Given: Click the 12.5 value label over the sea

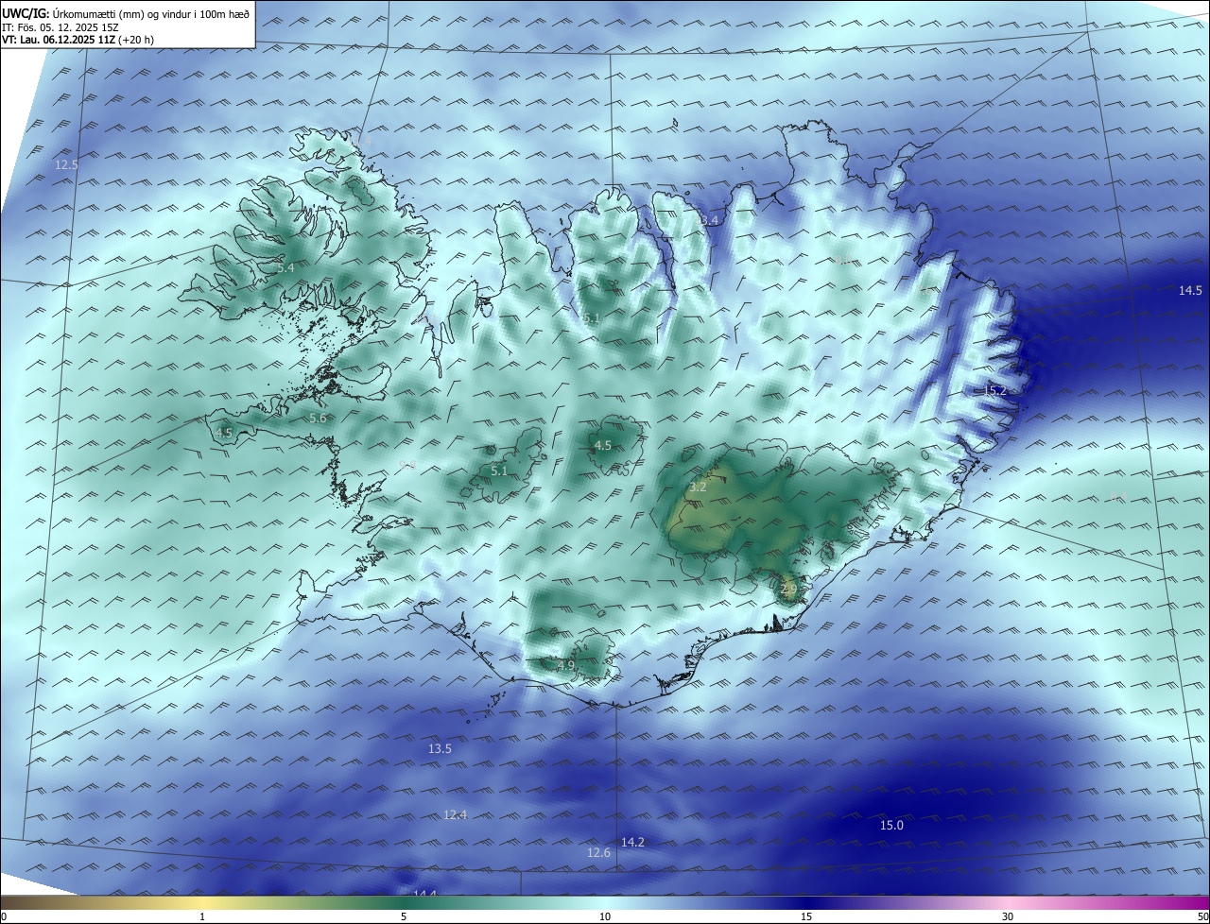Looking at the screenshot, I should (x=66, y=164).
